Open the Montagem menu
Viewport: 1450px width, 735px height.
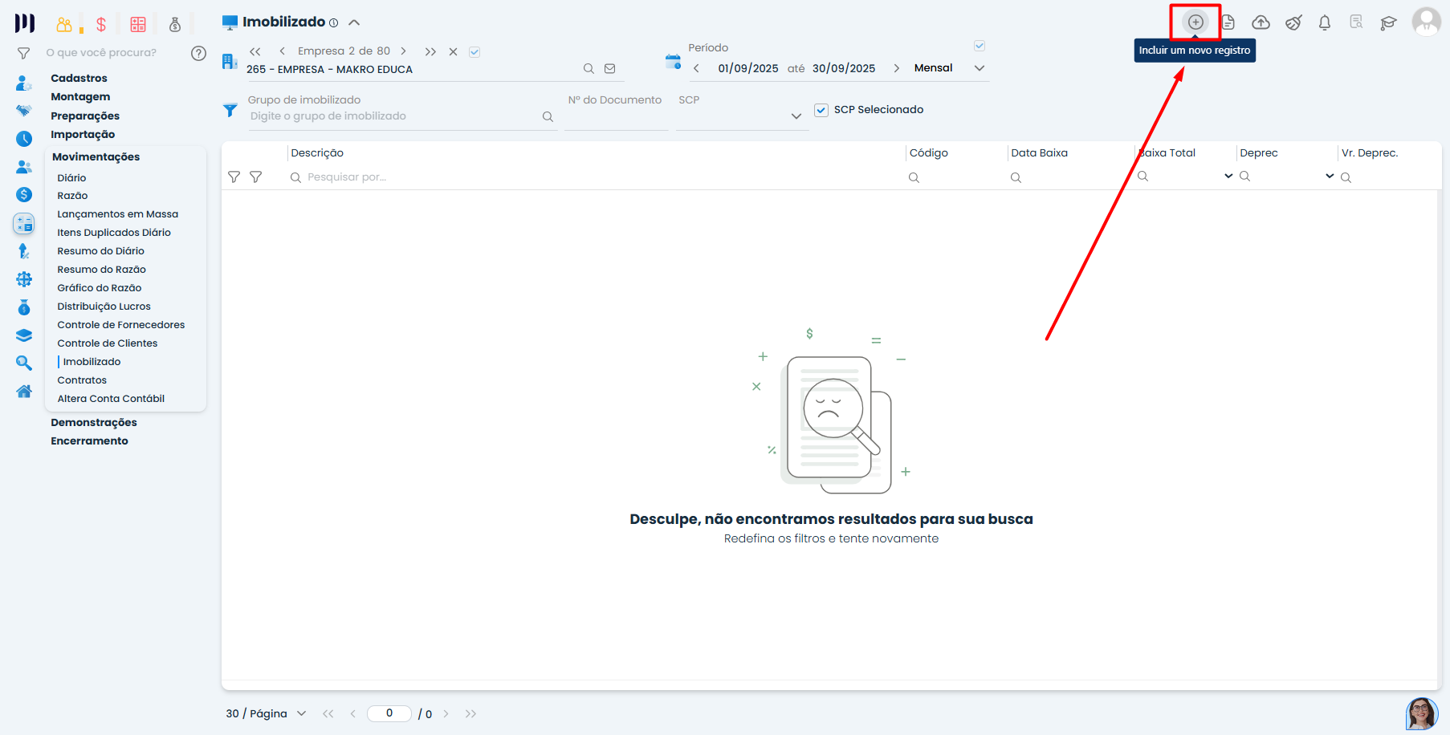coord(80,96)
